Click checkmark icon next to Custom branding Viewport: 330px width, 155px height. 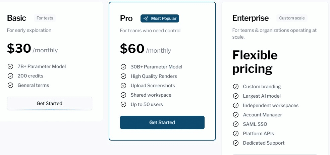(x=235, y=87)
